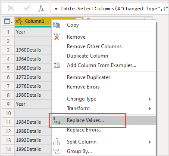
Task: Click the Replace Values 1-to-2 icon
Action: pyautogui.click(x=56, y=120)
